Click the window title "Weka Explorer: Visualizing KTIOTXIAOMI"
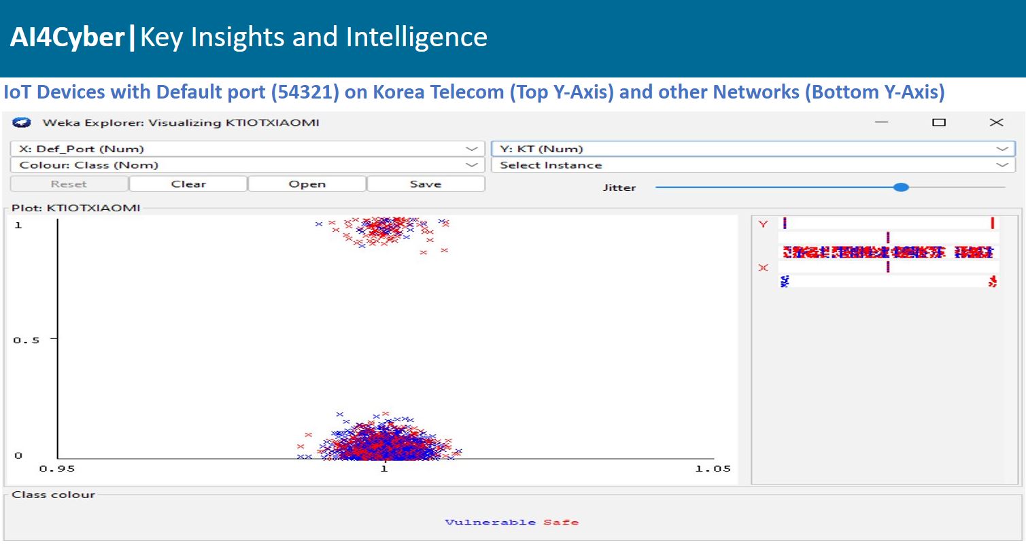The image size is (1026, 547). [181, 123]
